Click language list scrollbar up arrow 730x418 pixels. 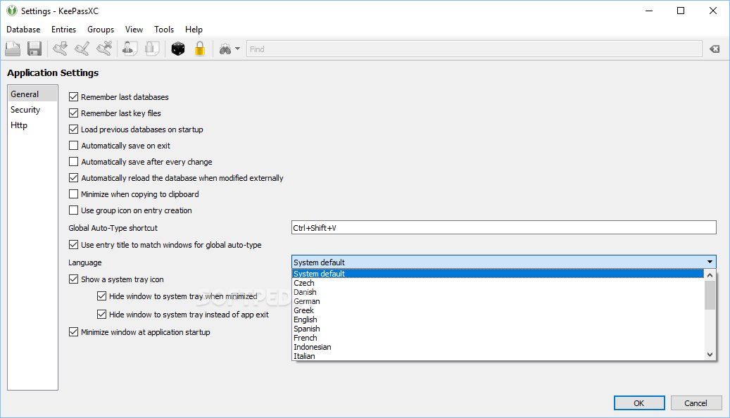click(710, 275)
